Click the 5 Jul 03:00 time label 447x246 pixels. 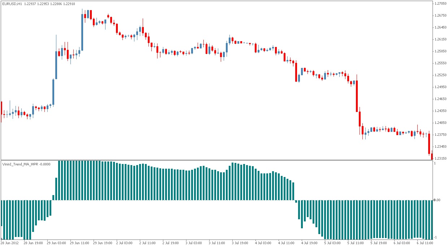tap(333, 243)
